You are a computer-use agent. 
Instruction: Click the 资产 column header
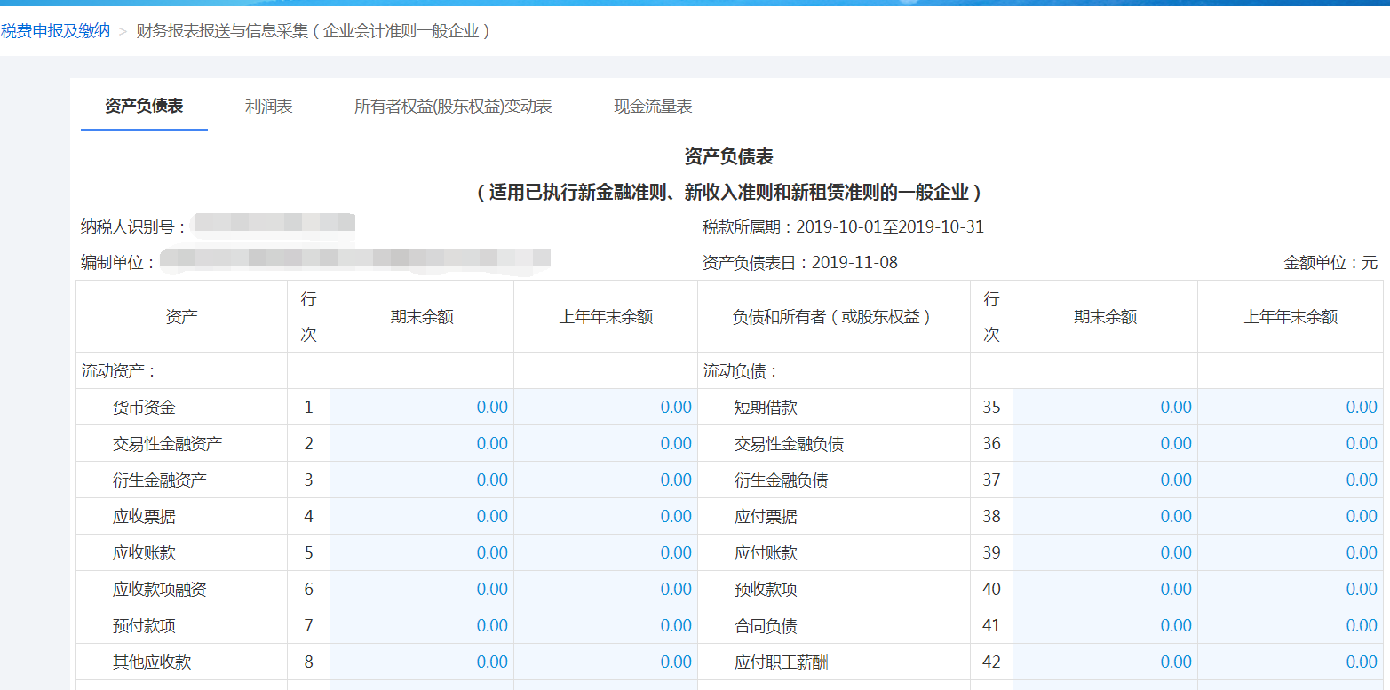pos(181,317)
